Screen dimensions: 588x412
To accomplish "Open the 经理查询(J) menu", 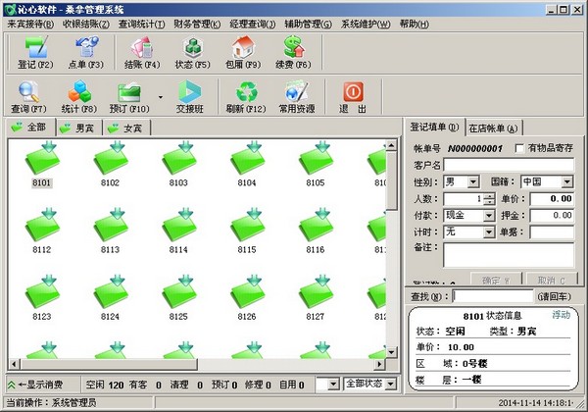I will point(253,24).
